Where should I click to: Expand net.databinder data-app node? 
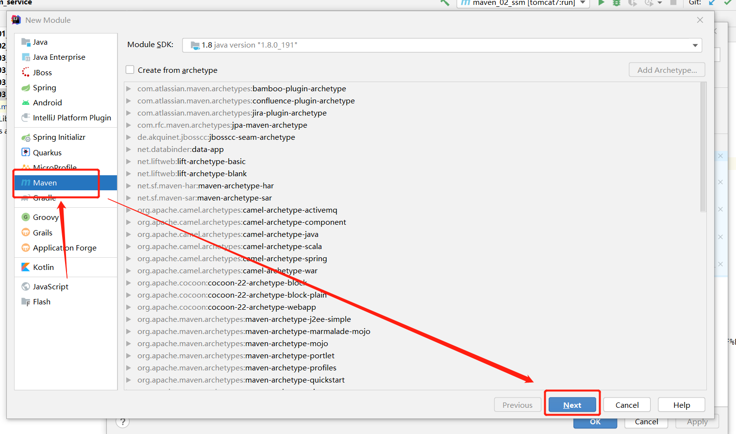coord(129,150)
